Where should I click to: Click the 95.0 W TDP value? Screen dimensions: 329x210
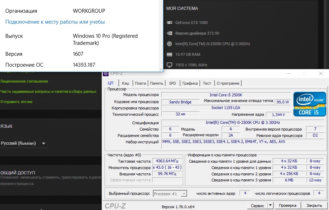283,102
